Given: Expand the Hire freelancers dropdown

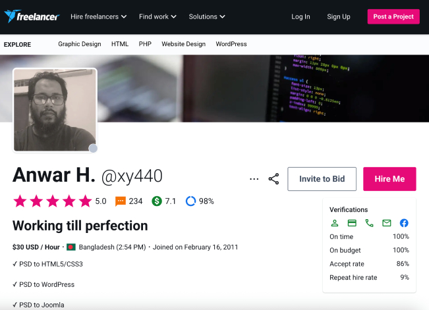Looking at the screenshot, I should (100, 16).
